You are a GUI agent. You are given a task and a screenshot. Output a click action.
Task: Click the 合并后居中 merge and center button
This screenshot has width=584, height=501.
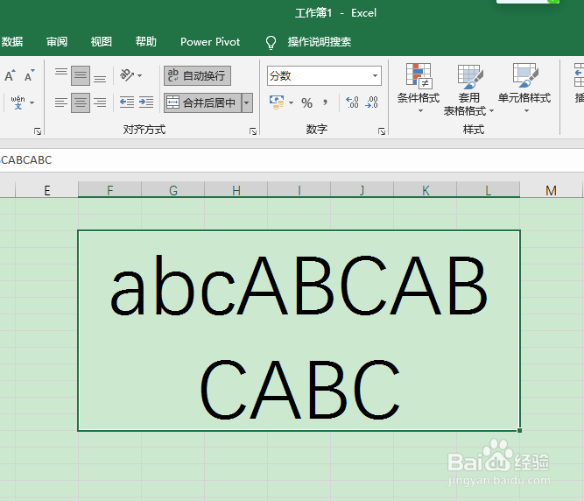(x=202, y=102)
